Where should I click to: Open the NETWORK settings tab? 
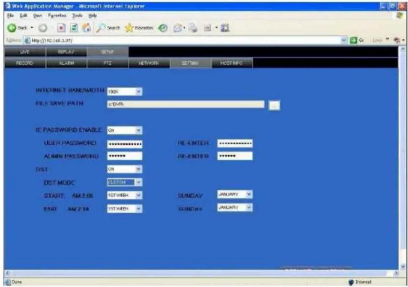(x=149, y=63)
